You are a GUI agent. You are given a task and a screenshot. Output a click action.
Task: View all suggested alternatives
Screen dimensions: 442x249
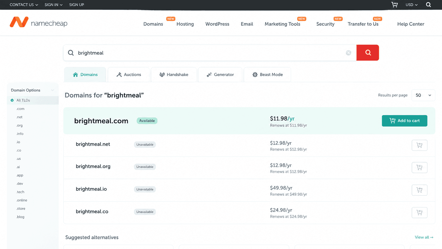pos(424,237)
